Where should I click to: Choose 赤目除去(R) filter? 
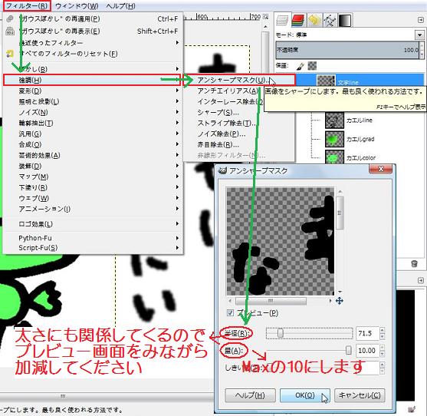click(218, 144)
